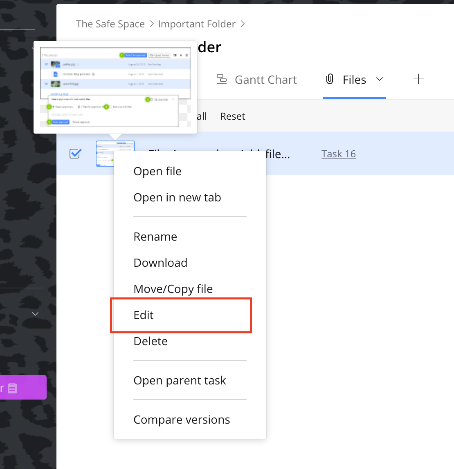
Task: Expand the sidebar chevron arrow
Action: pos(35,314)
